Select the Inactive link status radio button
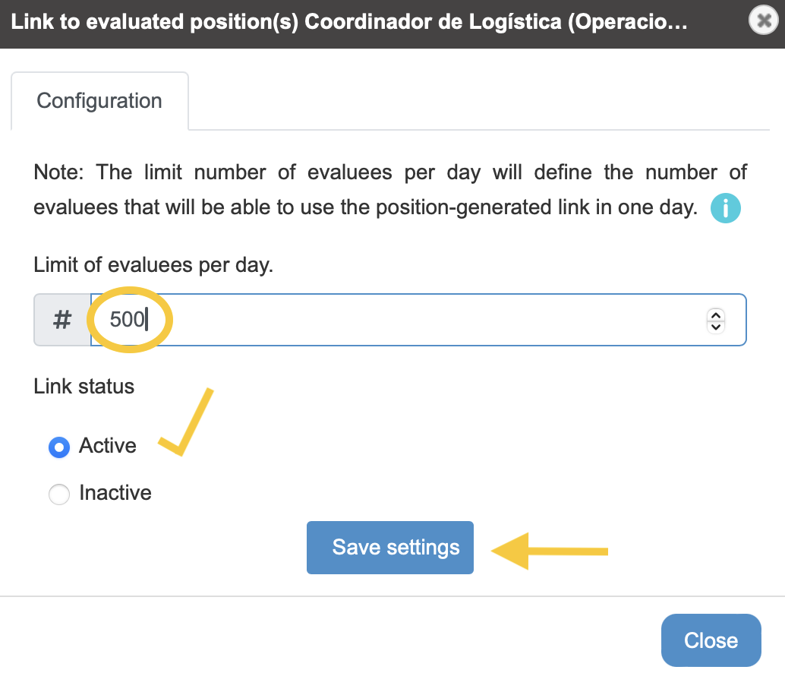This screenshot has width=785, height=673. tap(59, 494)
